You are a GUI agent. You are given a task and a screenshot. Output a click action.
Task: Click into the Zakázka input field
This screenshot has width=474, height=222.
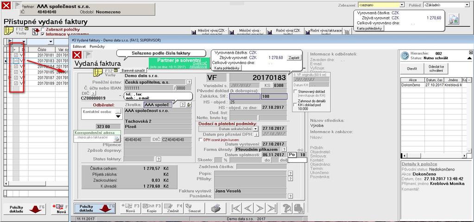click(245, 96)
